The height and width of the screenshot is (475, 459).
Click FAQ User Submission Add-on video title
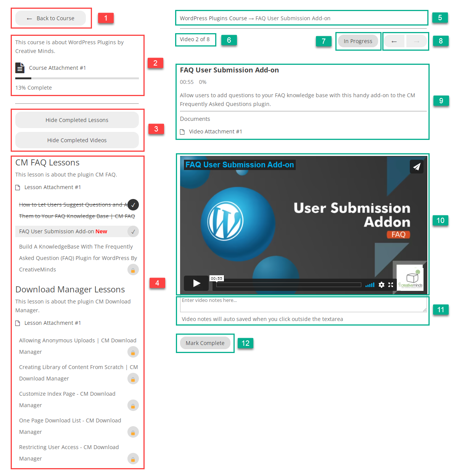240,165
